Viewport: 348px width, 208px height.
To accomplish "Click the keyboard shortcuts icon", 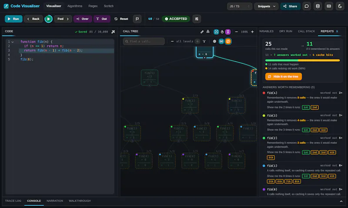I will 329,6.
